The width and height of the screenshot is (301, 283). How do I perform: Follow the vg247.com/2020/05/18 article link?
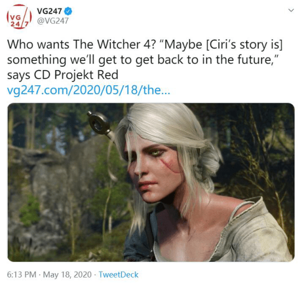pyautogui.click(x=89, y=90)
